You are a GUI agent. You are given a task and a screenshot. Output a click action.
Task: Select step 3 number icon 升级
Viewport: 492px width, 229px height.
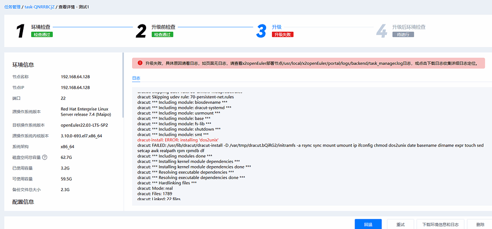pos(261,31)
